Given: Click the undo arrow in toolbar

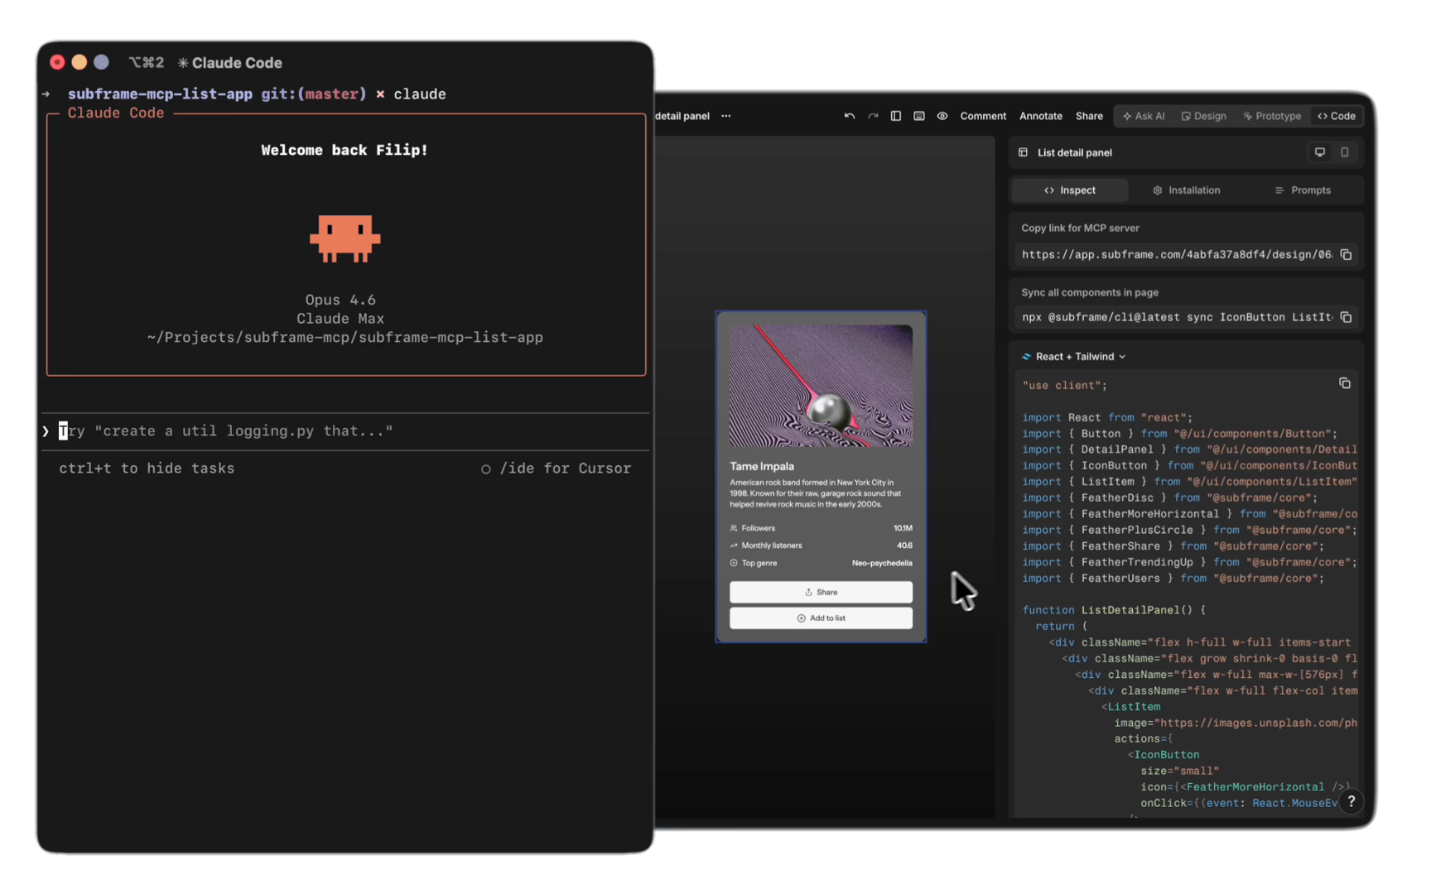Looking at the screenshot, I should pos(849,116).
